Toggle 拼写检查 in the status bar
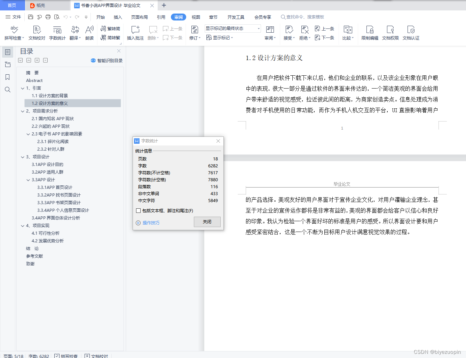This screenshot has height=358, width=466. point(66,356)
